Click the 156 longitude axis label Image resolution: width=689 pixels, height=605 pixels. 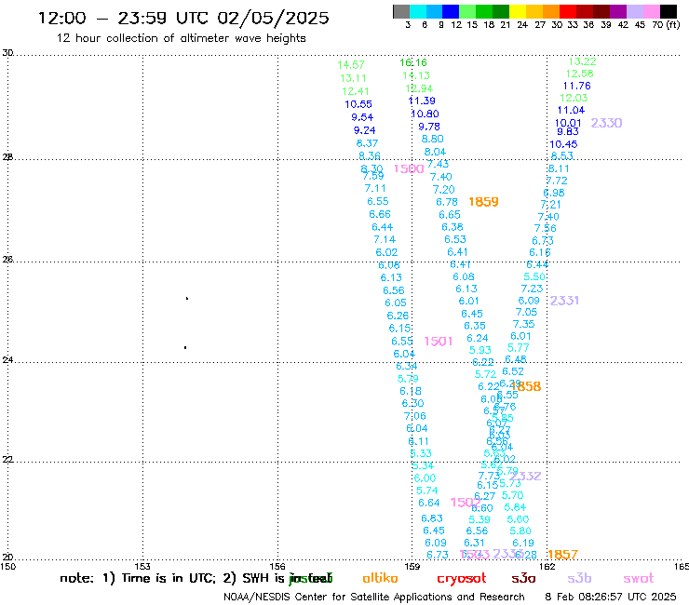tap(277, 566)
